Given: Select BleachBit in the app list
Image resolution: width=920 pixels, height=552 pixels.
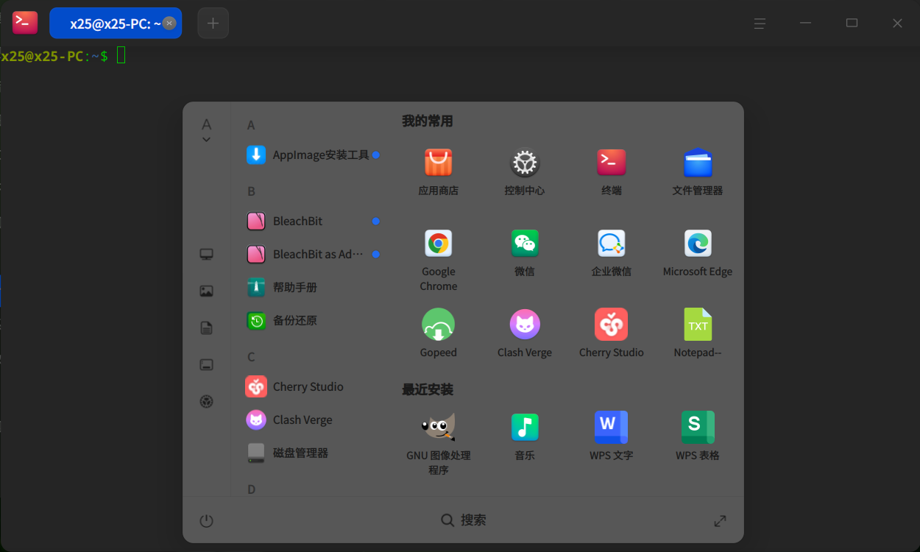Looking at the screenshot, I should pos(313,221).
